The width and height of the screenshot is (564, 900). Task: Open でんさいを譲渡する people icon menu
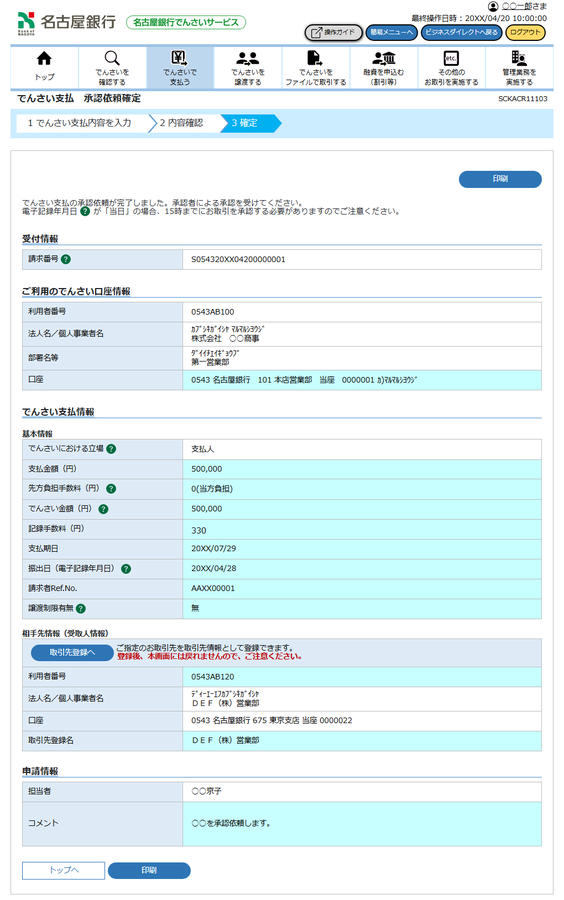pyautogui.click(x=248, y=59)
